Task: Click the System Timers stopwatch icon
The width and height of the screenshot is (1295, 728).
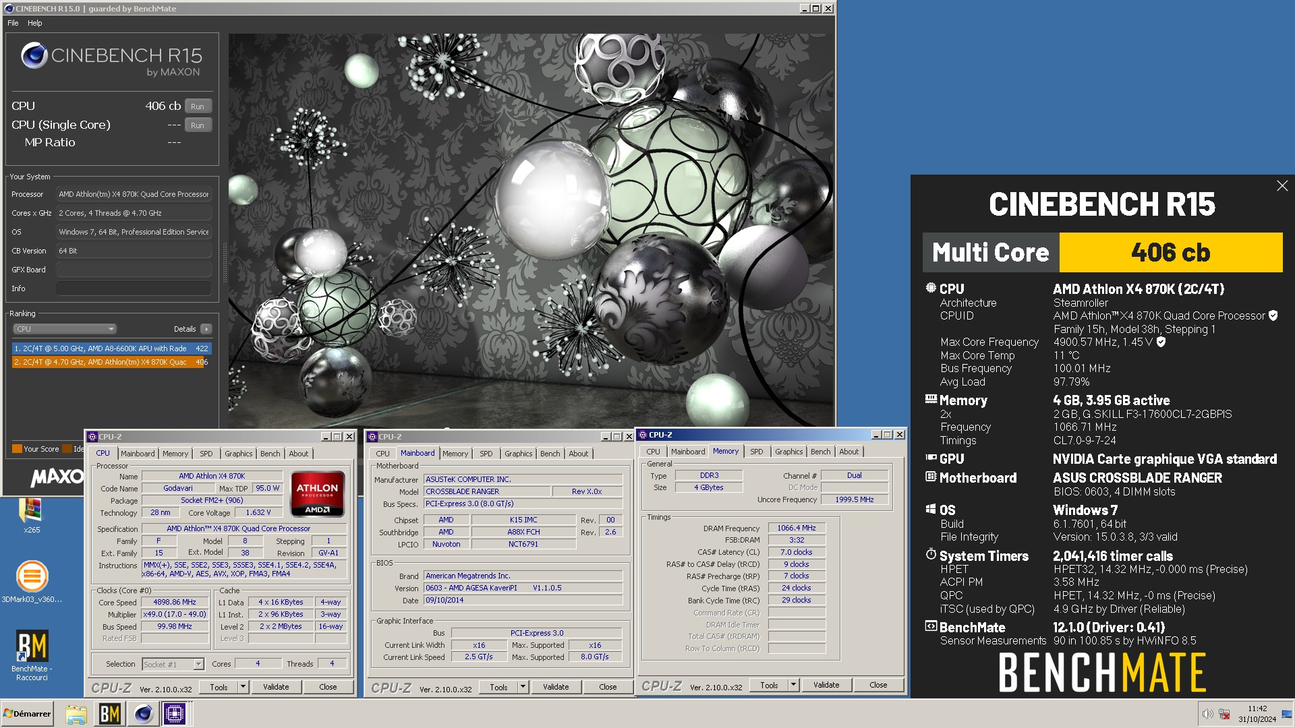Action: [931, 554]
